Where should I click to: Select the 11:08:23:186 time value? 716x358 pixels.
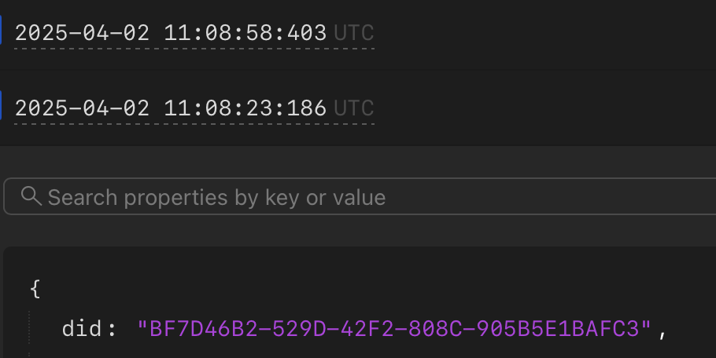tap(245, 108)
